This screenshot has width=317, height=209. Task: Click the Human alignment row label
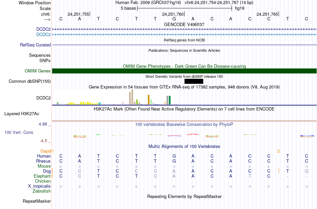(x=44, y=156)
